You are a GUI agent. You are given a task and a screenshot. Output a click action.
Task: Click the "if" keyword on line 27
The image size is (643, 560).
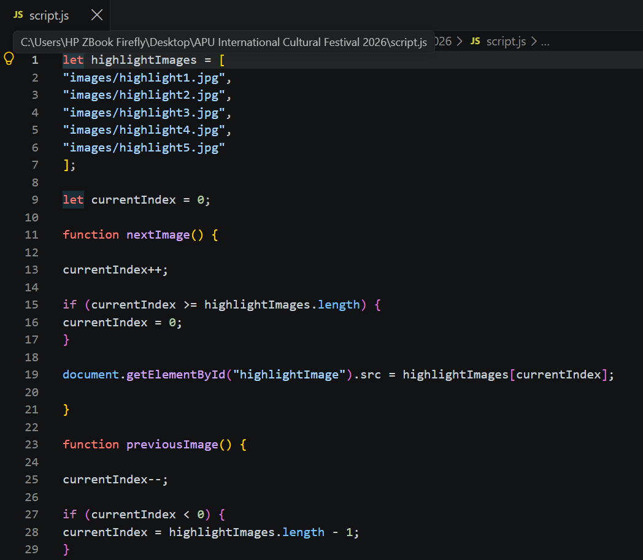70,515
